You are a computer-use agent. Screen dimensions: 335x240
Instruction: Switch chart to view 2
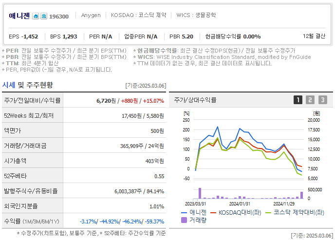click(x=310, y=100)
